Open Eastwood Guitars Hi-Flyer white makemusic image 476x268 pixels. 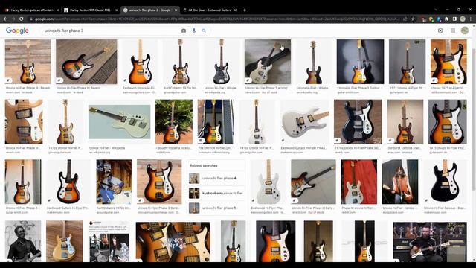click(x=304, y=122)
